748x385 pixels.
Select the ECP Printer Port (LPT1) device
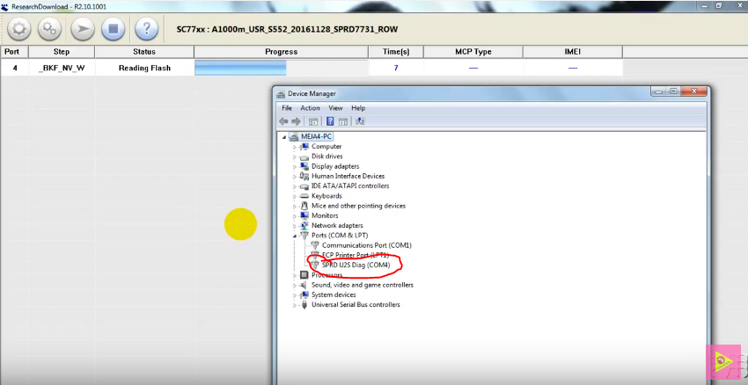[x=355, y=256]
